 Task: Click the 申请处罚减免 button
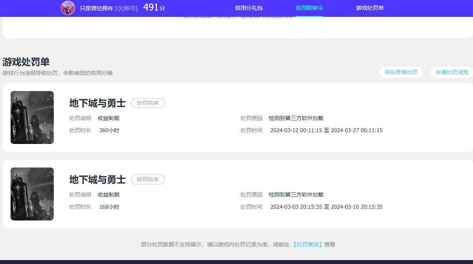click(452, 72)
